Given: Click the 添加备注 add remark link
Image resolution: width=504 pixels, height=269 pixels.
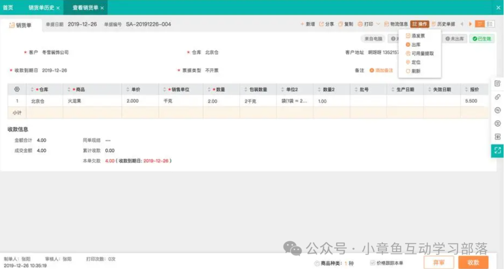Looking at the screenshot, I should pyautogui.click(x=384, y=71).
